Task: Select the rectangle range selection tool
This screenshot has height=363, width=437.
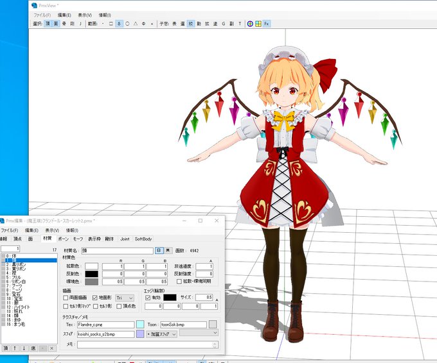Action: click(111, 24)
